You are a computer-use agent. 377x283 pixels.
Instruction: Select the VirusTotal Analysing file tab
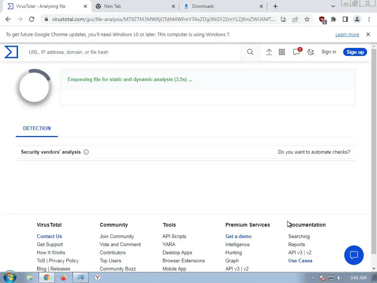47,6
